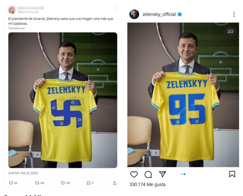Click the 2/2 image counter badge

pyautogui.click(x=230, y=31)
